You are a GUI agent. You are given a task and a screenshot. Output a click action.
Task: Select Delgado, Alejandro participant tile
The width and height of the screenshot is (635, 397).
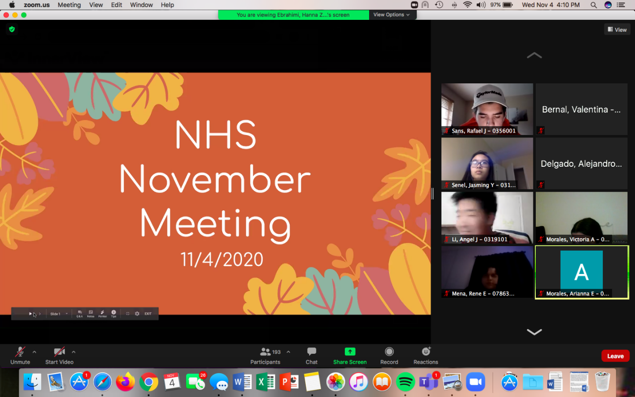[x=581, y=163]
